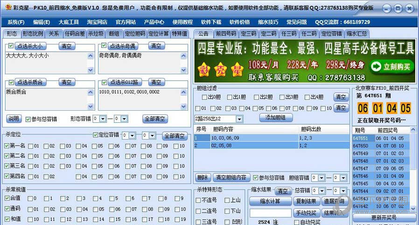Toggle the 合值 checkbox
This screenshot has height=225, width=419.
pos(7,198)
